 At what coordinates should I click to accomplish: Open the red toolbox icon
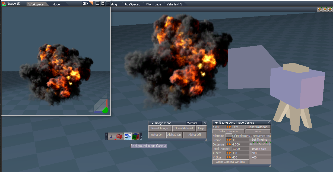coord(119,137)
